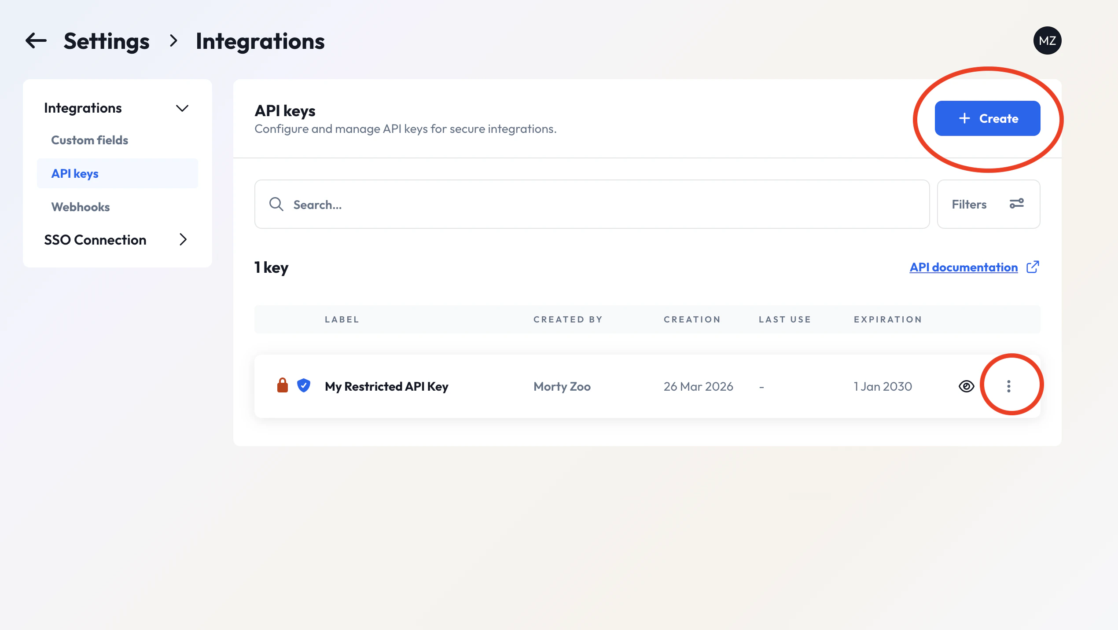Collapse the Integrations sidebar section
Screen dimensions: 1118x630
click(183, 108)
